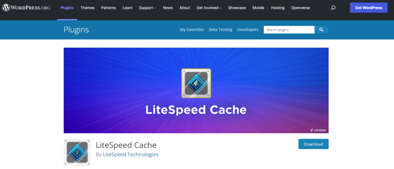Click the small LiteSpeed Cache plugin icon

[x=77, y=152]
